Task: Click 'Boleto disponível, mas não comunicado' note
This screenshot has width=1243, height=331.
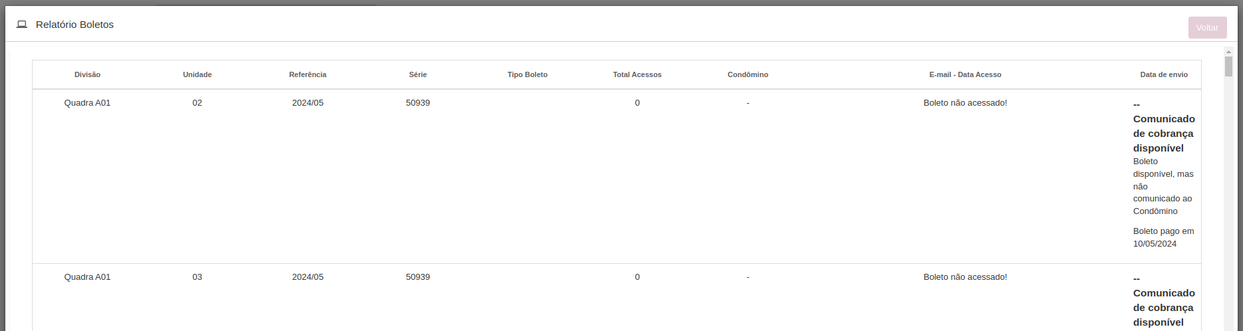Action: [x=1163, y=186]
